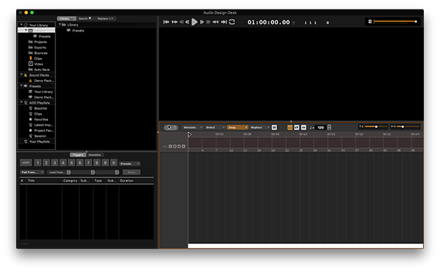The width and height of the screenshot is (440, 272).
Task: Sort table by Title column
Action: pyautogui.click(x=31, y=180)
